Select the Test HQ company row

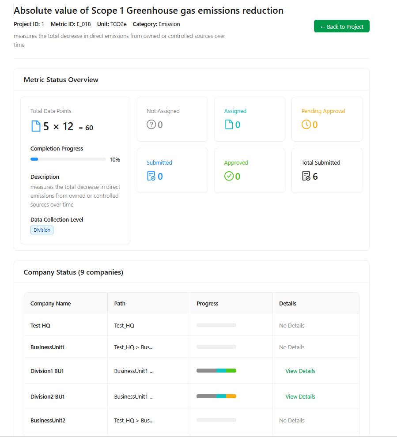tap(40, 325)
